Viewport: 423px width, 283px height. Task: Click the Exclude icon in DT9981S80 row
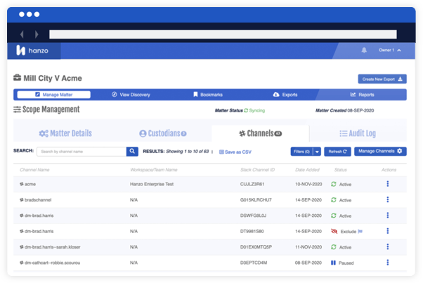click(334, 231)
